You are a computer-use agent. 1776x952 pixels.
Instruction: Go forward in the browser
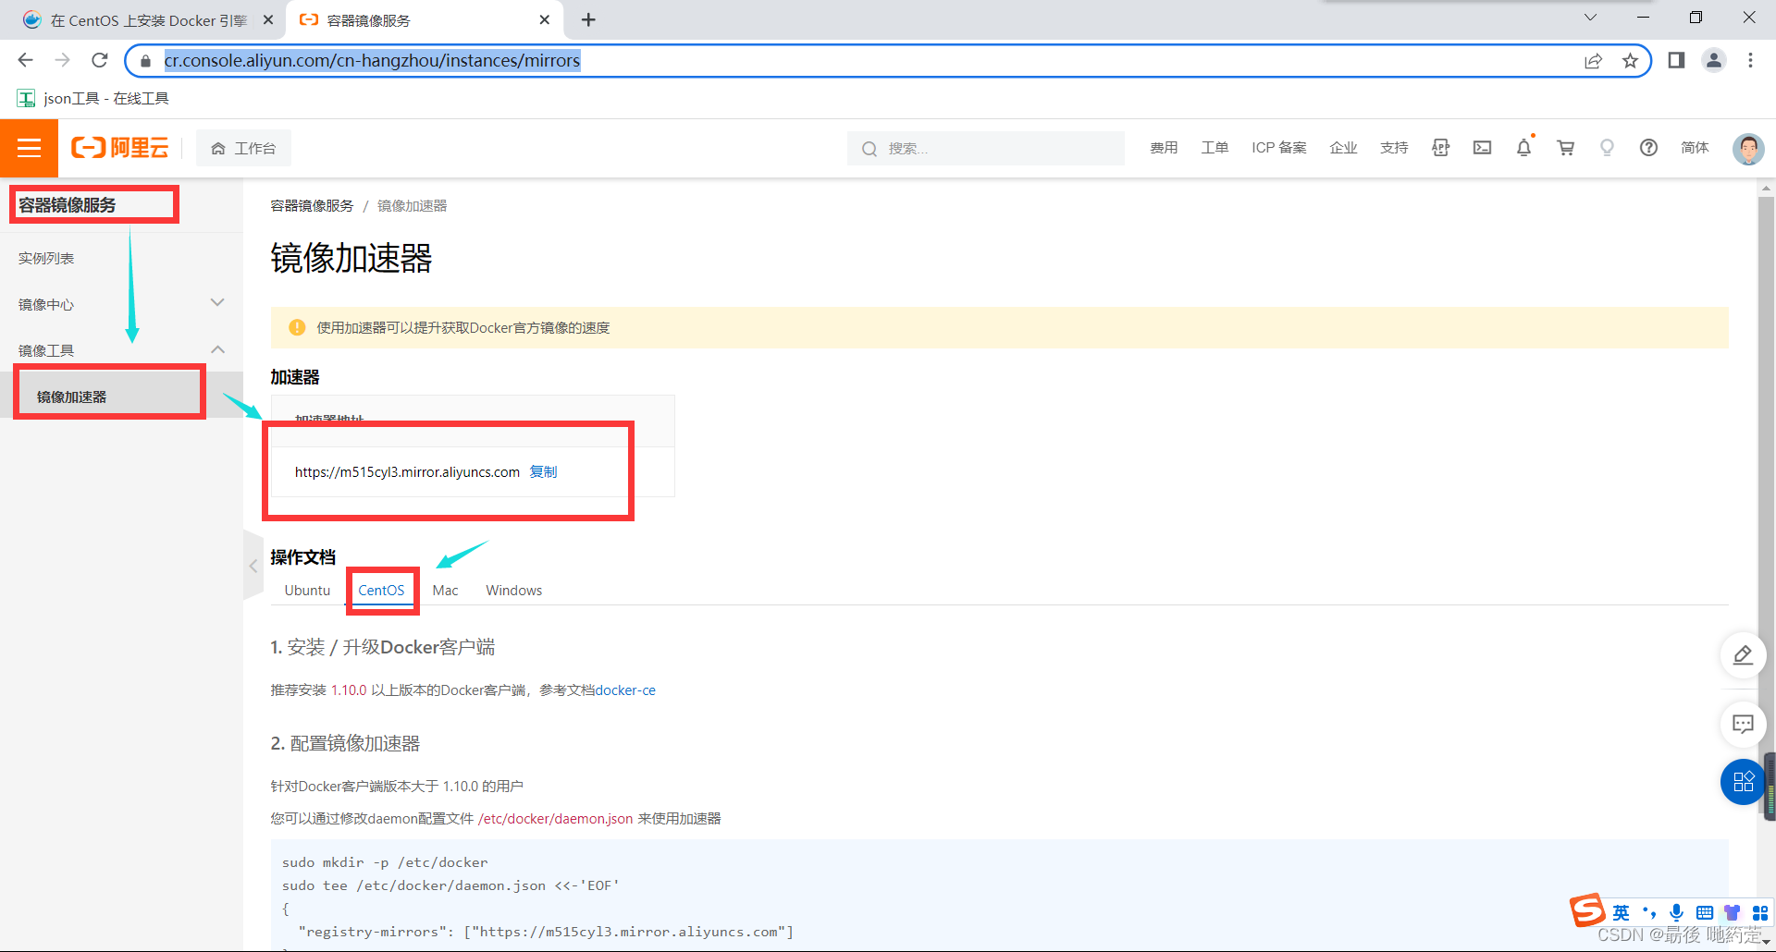[62, 60]
